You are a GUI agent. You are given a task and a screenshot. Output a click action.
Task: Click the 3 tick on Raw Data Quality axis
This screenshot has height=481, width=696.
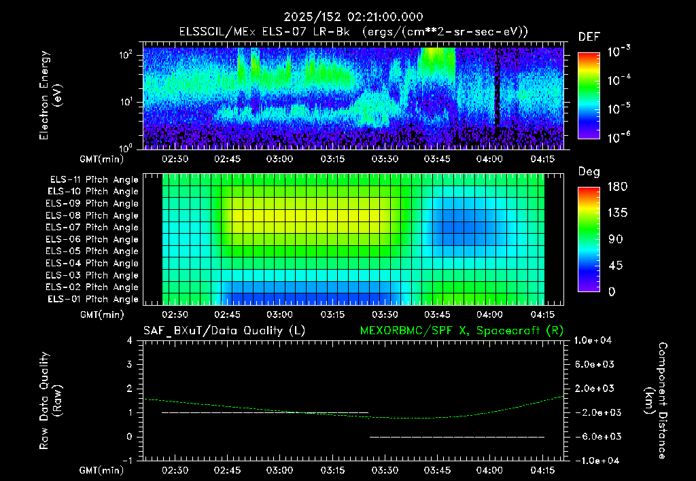130,364
